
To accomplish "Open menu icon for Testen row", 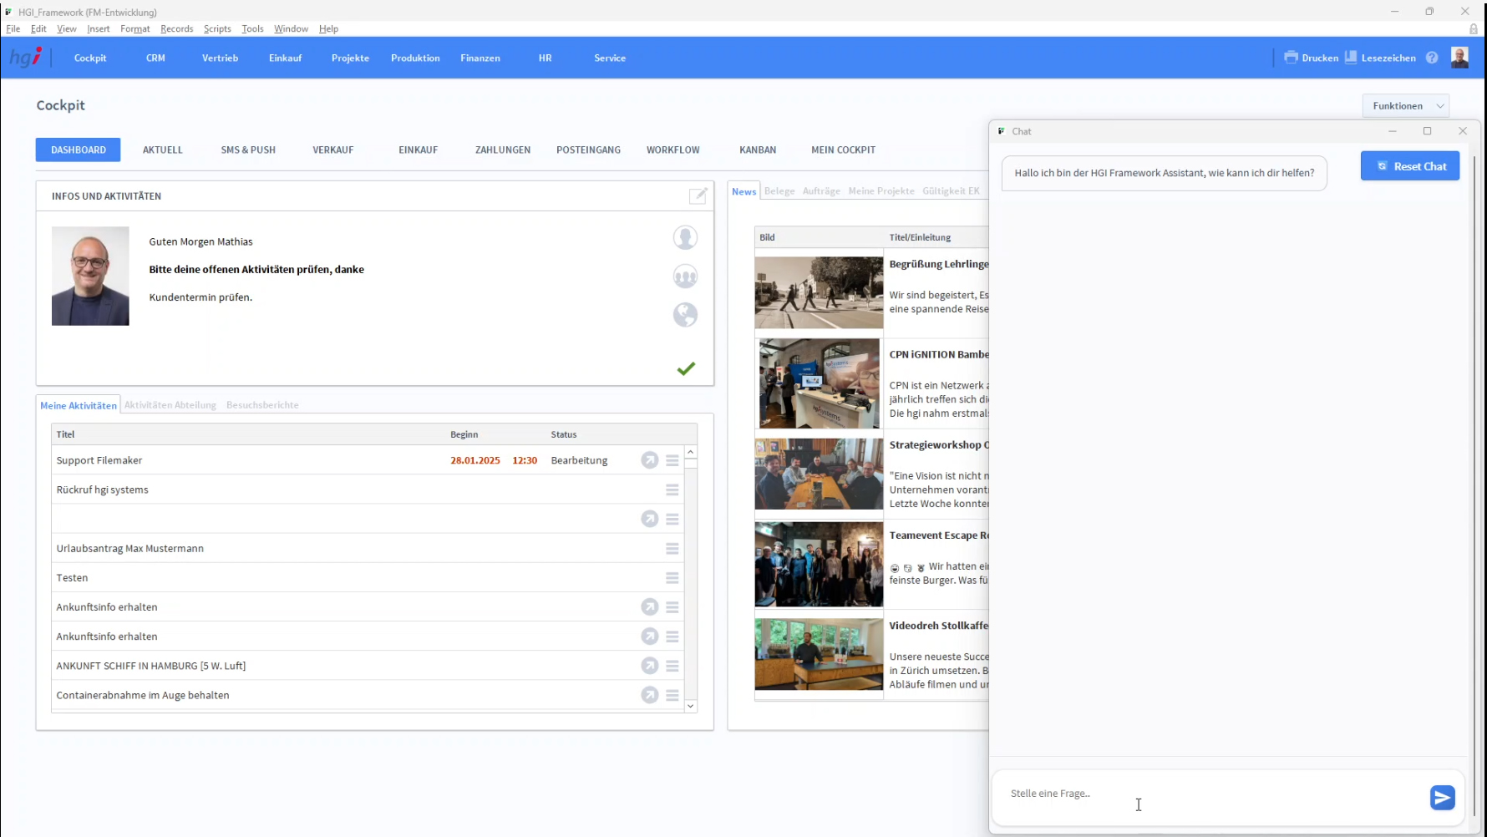I will tap(672, 578).
